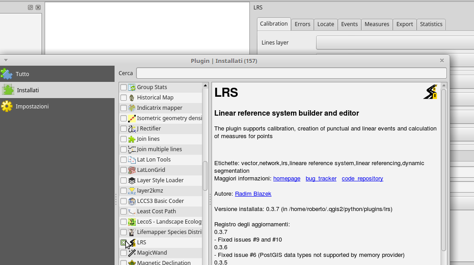Screen dimensions: 474x265
Task: Click the Join lines puzzle icon
Action: (x=132, y=139)
